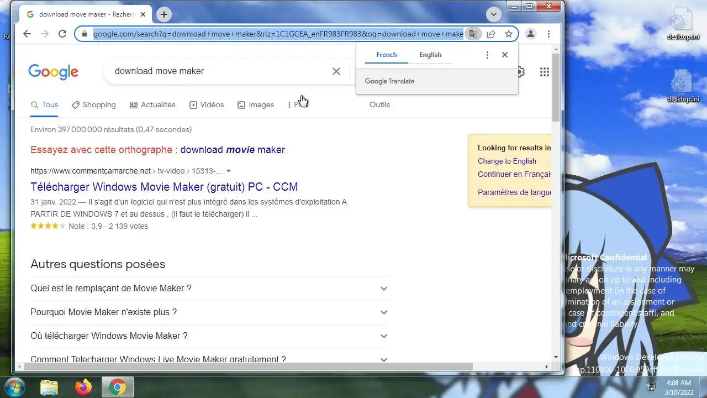Select the French tab in translate popup
Image resolution: width=707 pixels, height=398 pixels.
(386, 55)
